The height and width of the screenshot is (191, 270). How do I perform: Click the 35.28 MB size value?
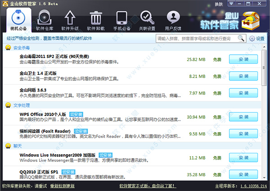[x=196, y=175]
